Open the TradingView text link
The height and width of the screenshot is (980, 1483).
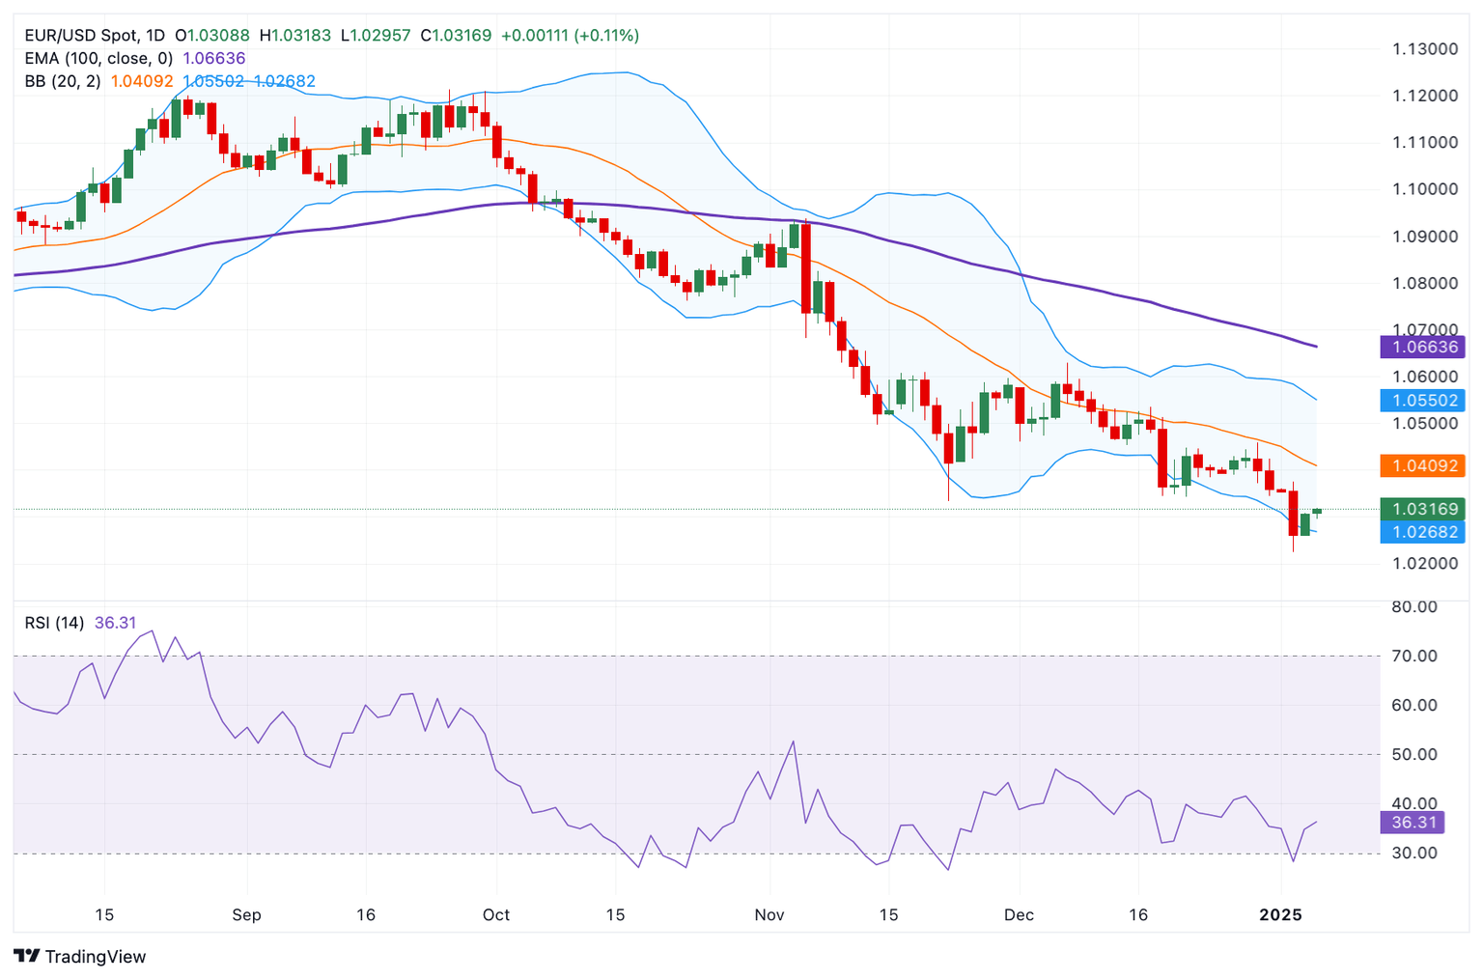coord(96,957)
